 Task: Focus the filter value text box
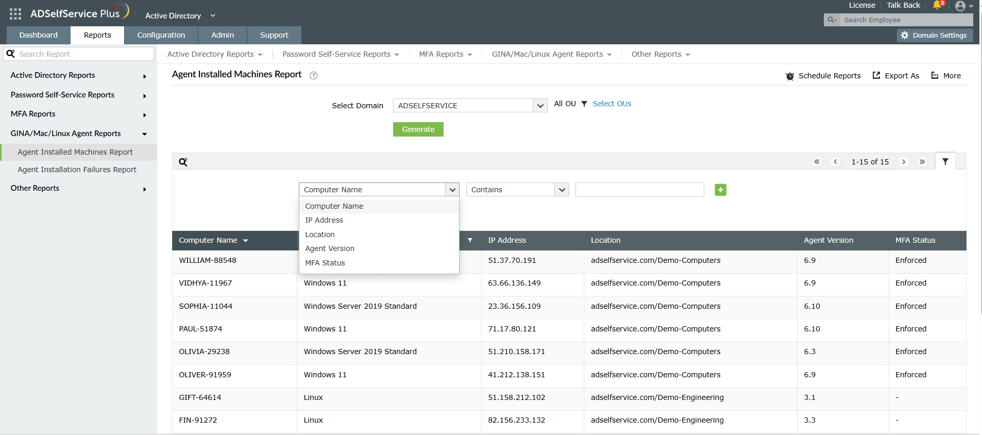tap(639, 190)
